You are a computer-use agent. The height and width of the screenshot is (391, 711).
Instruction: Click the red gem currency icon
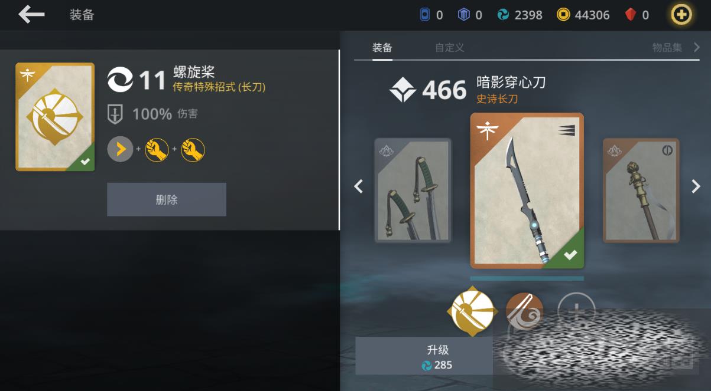pyautogui.click(x=631, y=15)
